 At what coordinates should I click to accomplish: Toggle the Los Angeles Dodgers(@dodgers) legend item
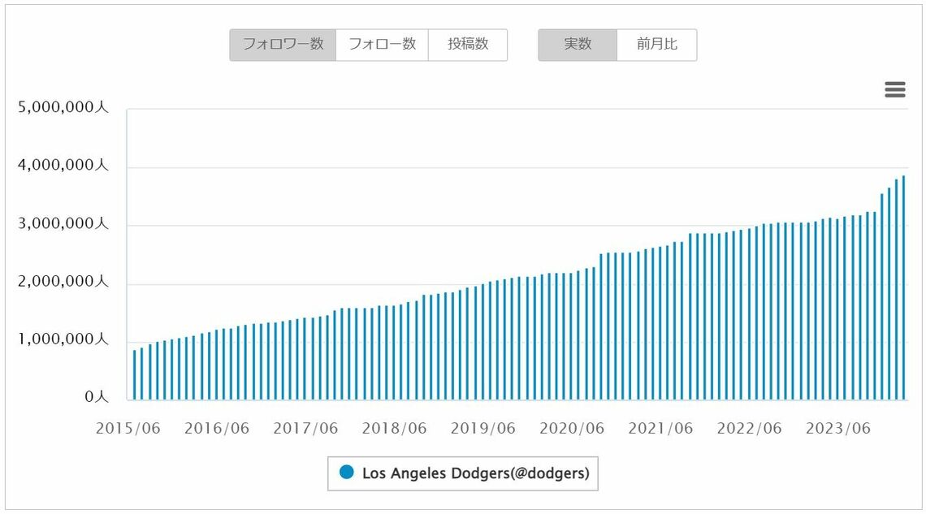pos(464,473)
